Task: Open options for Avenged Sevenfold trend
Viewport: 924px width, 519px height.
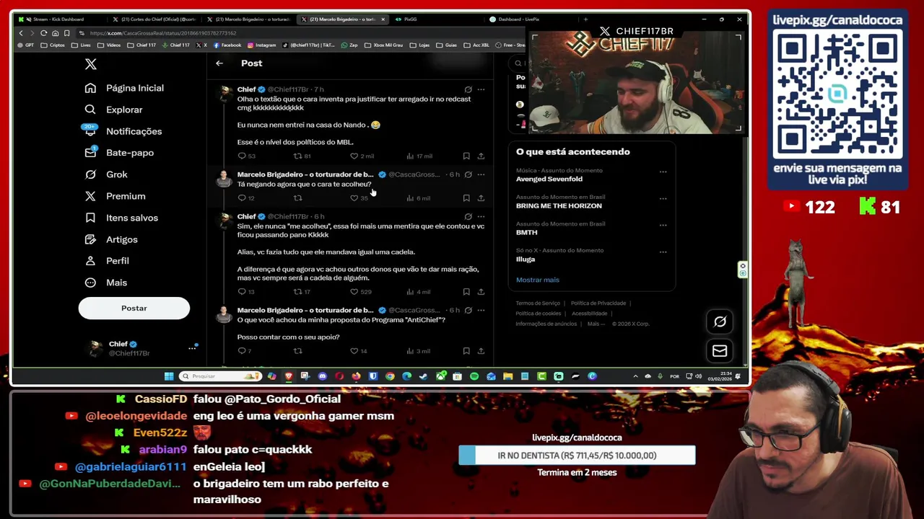Action: point(663,172)
